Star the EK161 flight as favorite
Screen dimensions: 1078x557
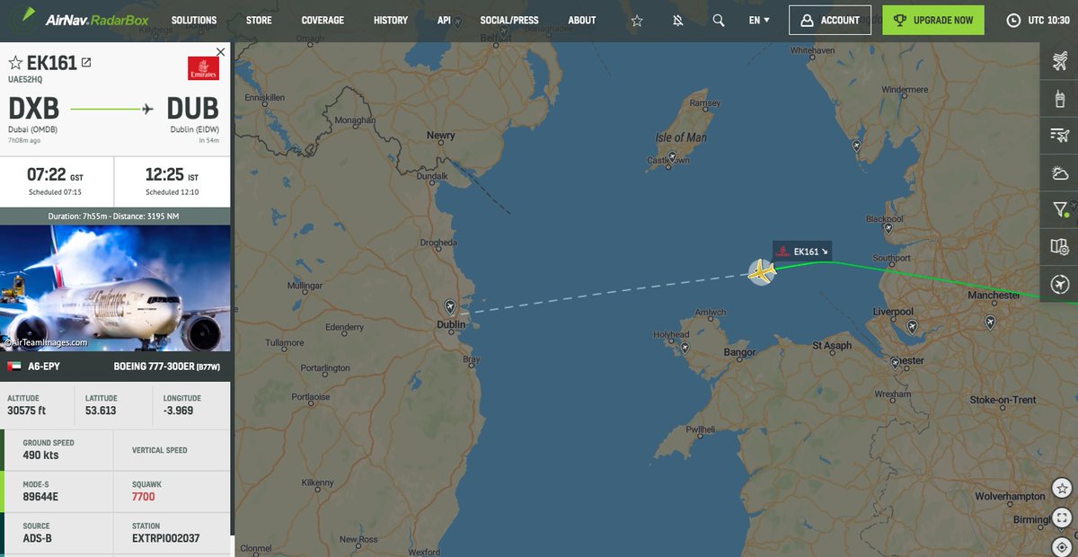click(x=15, y=63)
